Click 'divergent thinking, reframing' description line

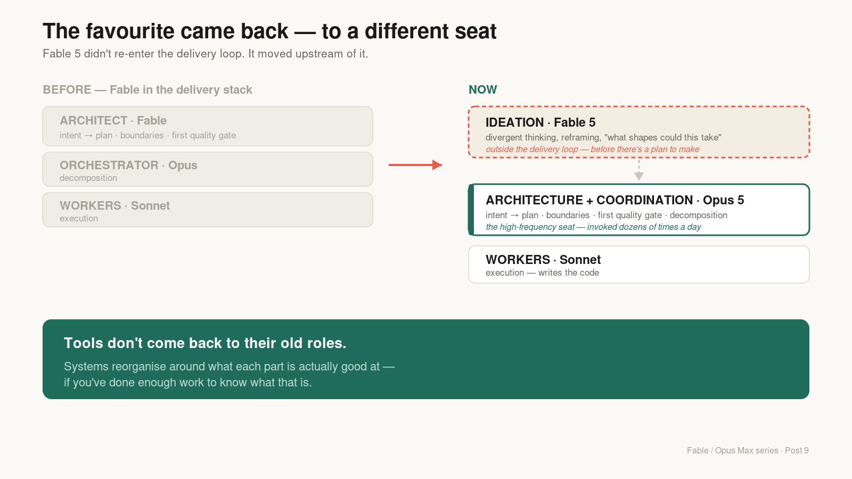[603, 137]
